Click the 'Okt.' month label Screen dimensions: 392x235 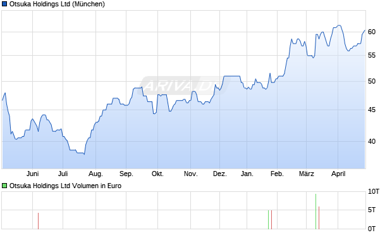coord(157,174)
